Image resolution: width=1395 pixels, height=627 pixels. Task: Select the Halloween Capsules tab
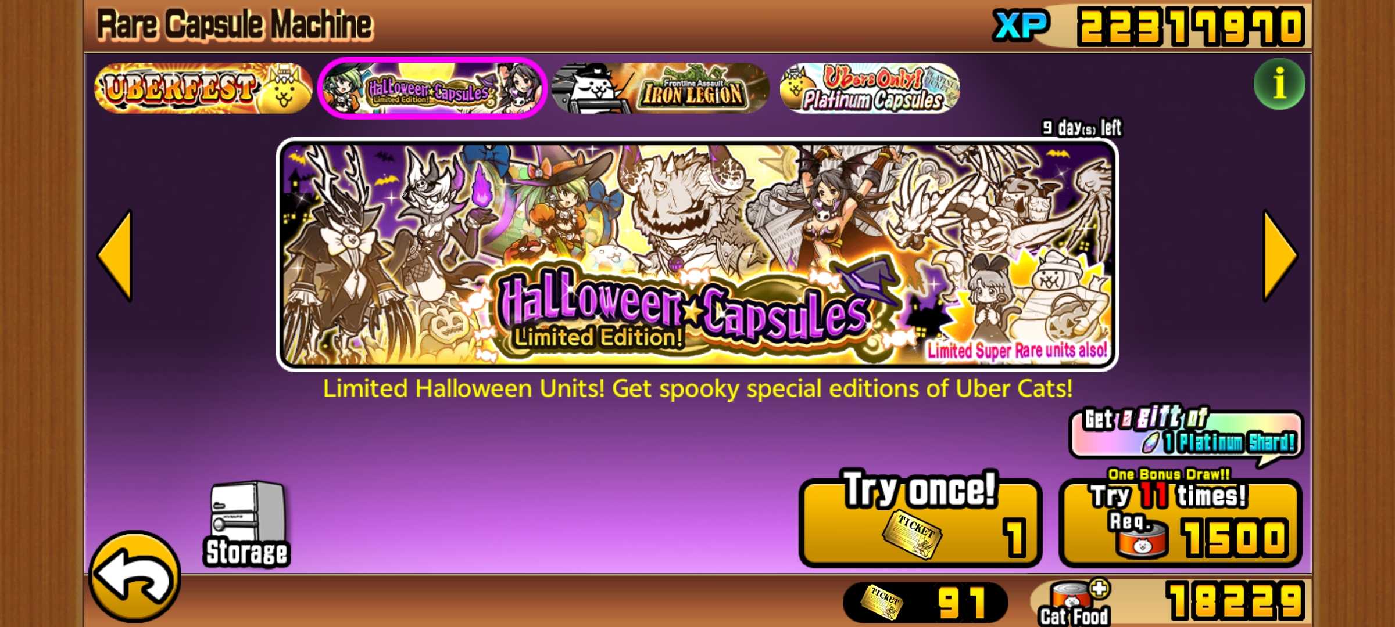pos(432,88)
